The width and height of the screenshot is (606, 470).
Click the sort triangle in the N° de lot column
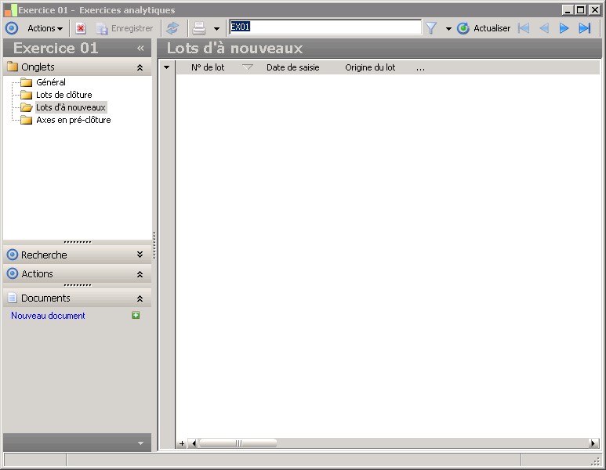click(247, 67)
